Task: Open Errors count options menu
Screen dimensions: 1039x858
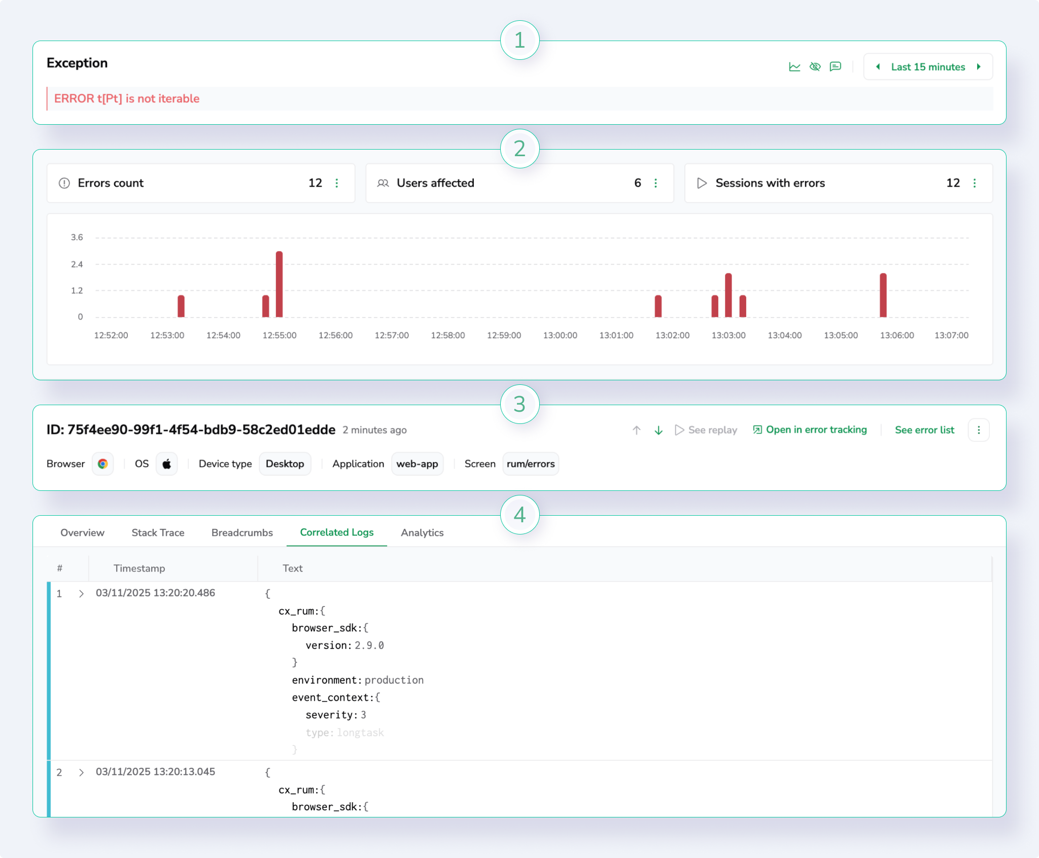Action: click(337, 183)
